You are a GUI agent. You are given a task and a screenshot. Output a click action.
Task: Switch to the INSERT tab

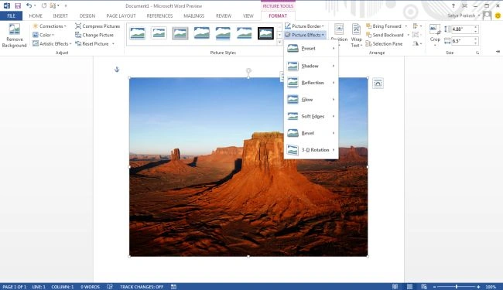[x=60, y=15]
